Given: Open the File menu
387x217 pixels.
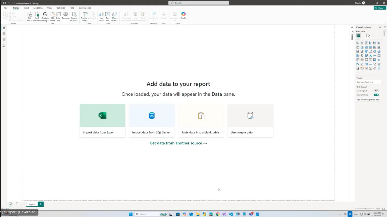Looking at the screenshot, I should click(6, 8).
